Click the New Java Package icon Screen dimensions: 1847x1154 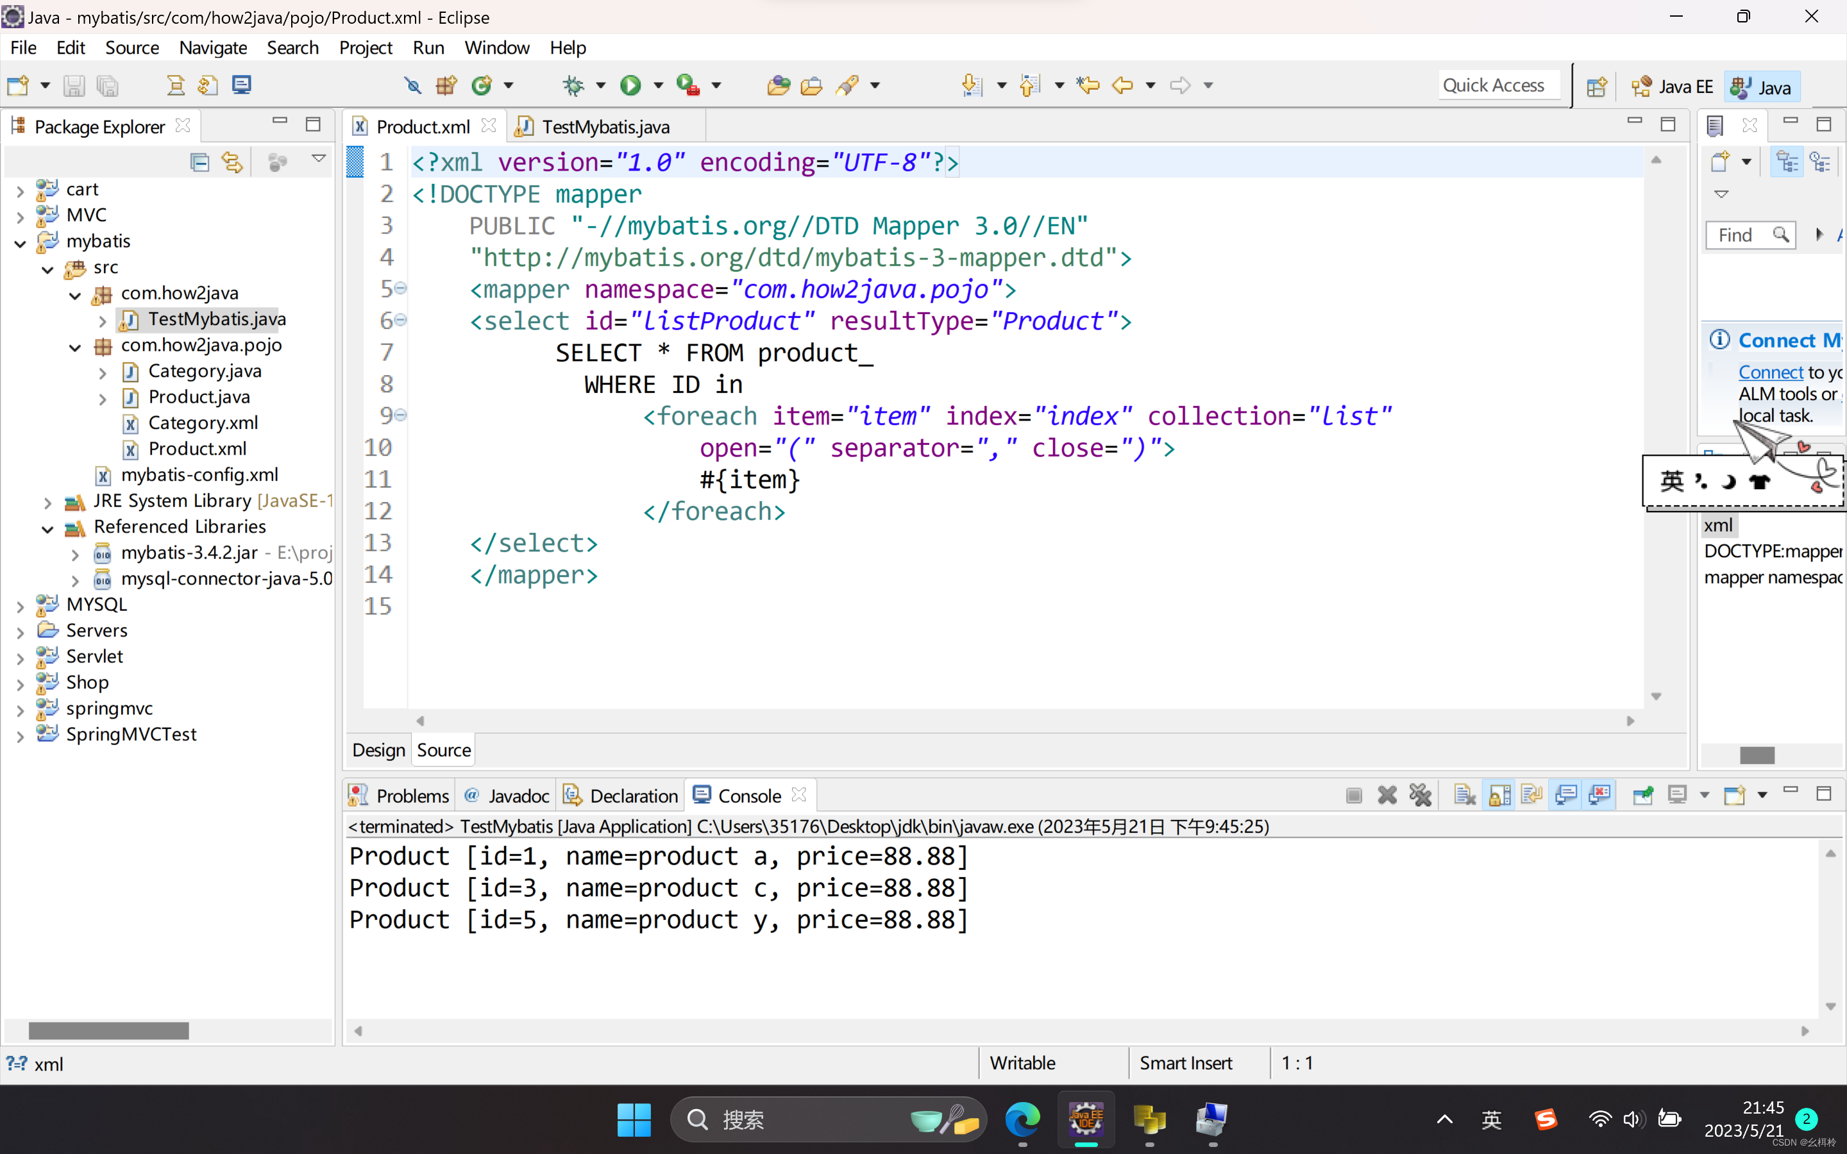tap(446, 85)
